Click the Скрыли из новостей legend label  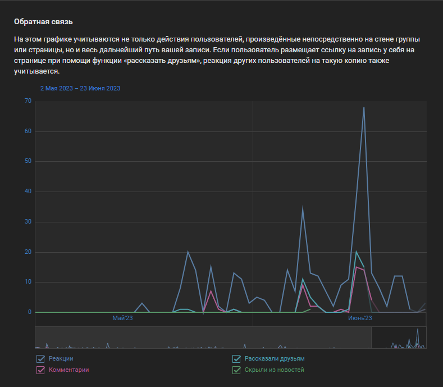[274, 370]
